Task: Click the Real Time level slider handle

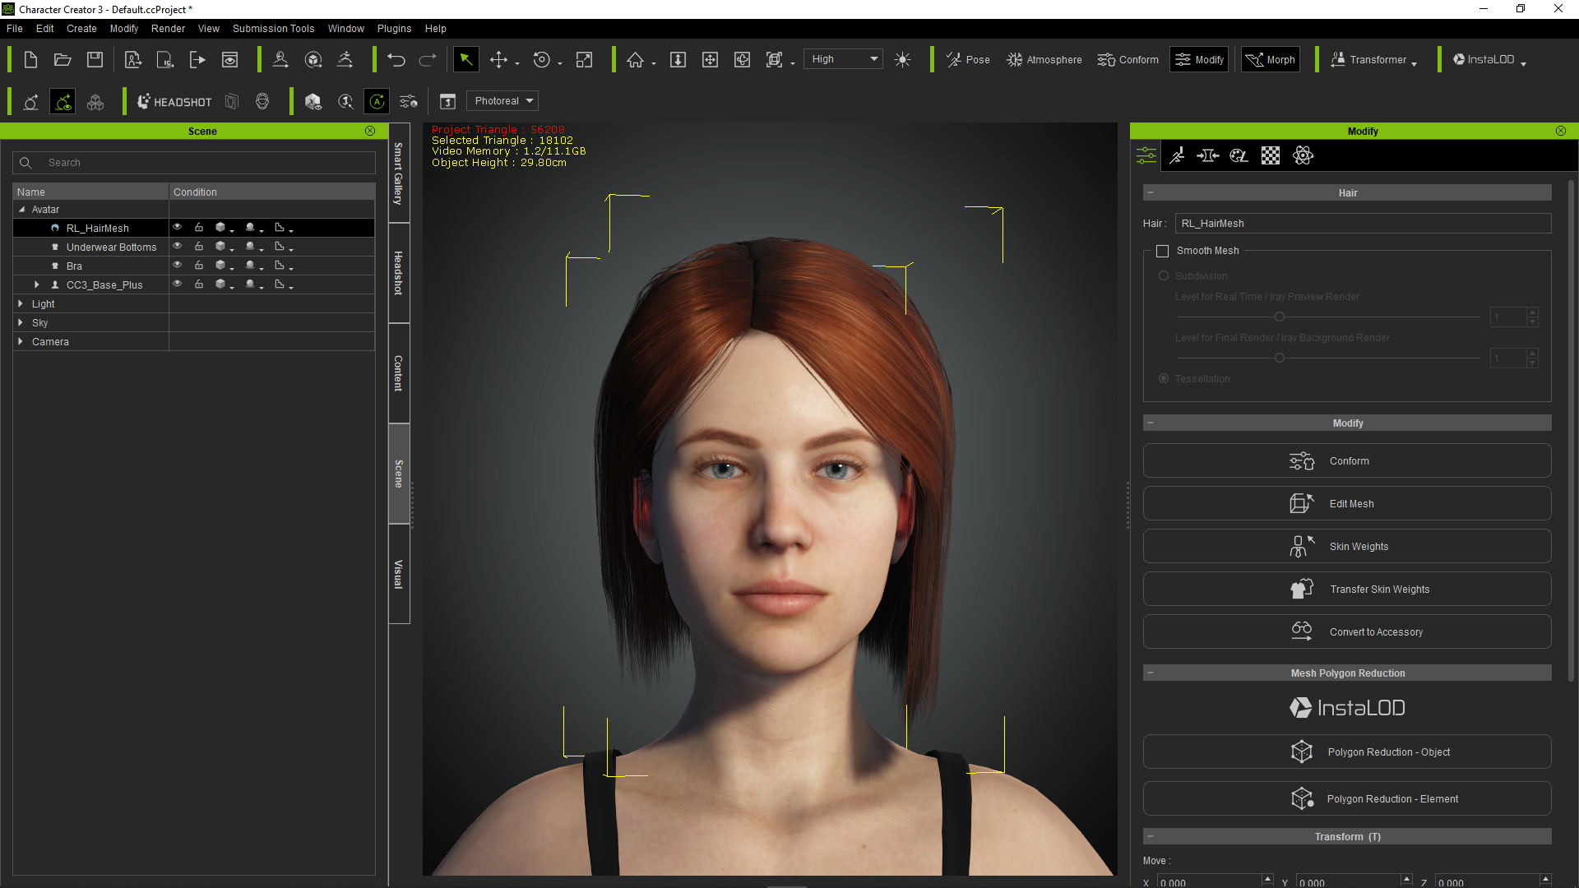Action: tap(1279, 317)
